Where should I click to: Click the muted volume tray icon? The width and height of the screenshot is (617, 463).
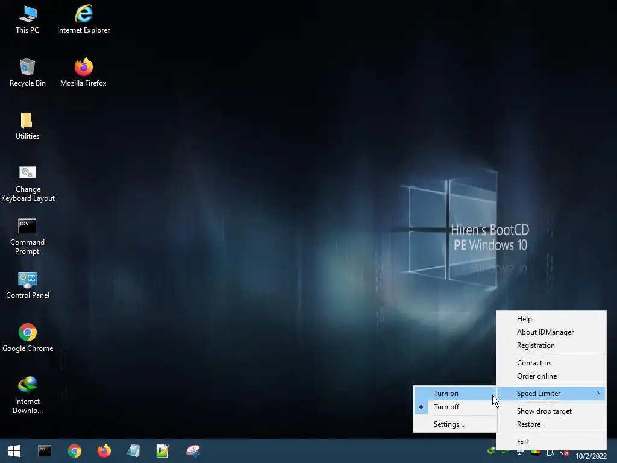564,453
